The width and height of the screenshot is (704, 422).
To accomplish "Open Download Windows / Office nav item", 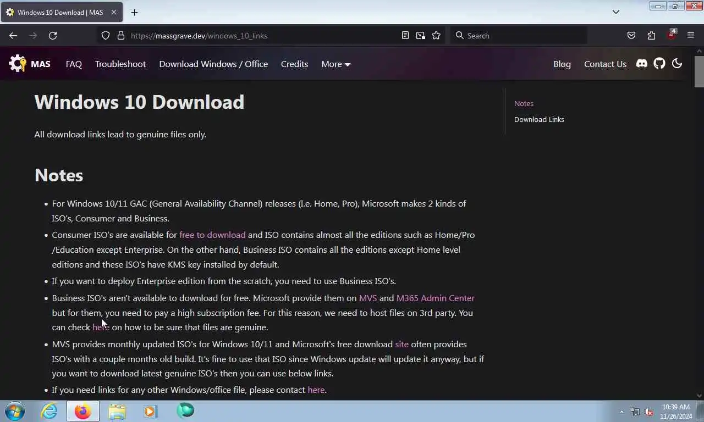I will (x=213, y=64).
